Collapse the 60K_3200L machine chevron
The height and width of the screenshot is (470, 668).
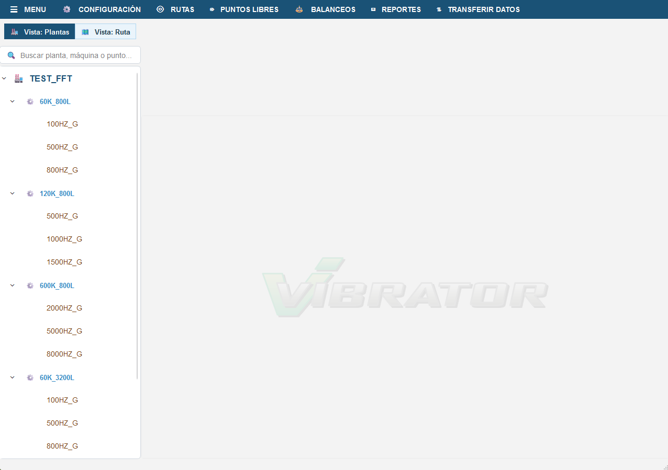(x=13, y=377)
